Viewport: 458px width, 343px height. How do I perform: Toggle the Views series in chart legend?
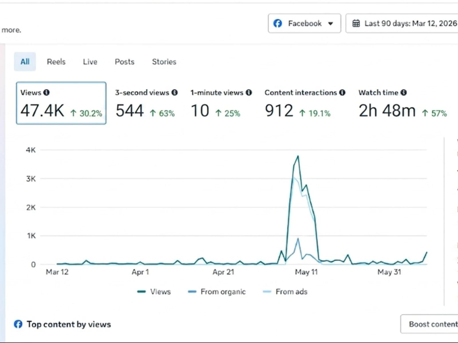[154, 292]
